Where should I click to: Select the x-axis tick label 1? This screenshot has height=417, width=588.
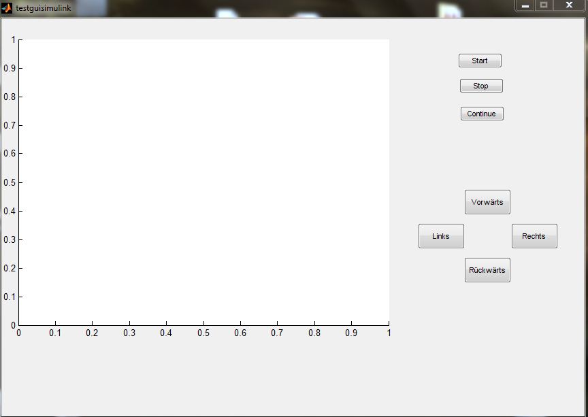(x=389, y=333)
